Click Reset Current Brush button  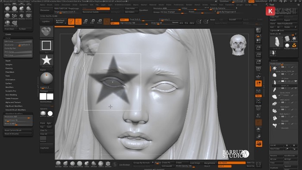[x=18, y=130]
